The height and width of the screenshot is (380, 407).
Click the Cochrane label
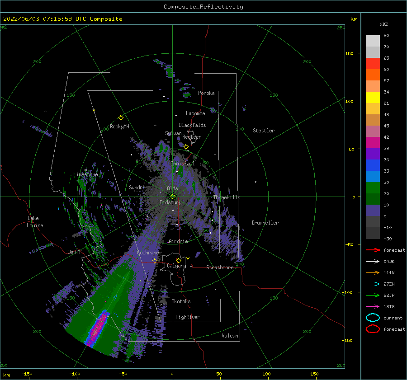tap(148, 253)
